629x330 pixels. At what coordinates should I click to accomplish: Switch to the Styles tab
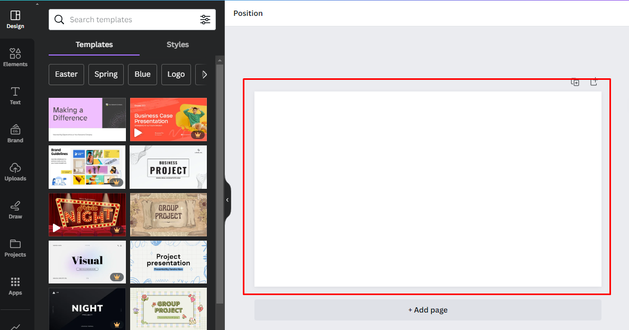[178, 44]
